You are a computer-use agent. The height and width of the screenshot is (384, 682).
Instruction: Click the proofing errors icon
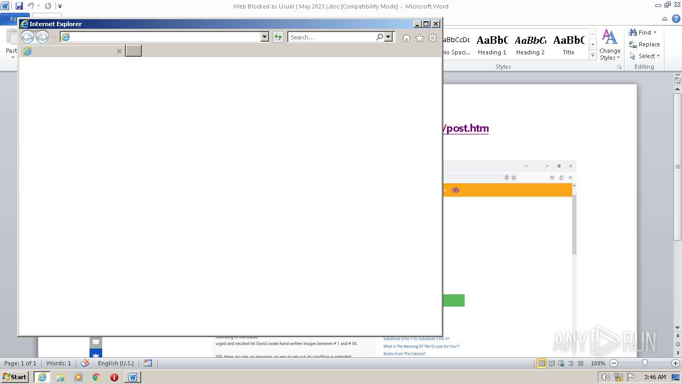(84, 363)
